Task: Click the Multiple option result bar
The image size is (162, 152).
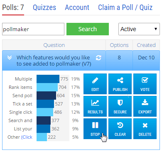Action: [x=48, y=79]
